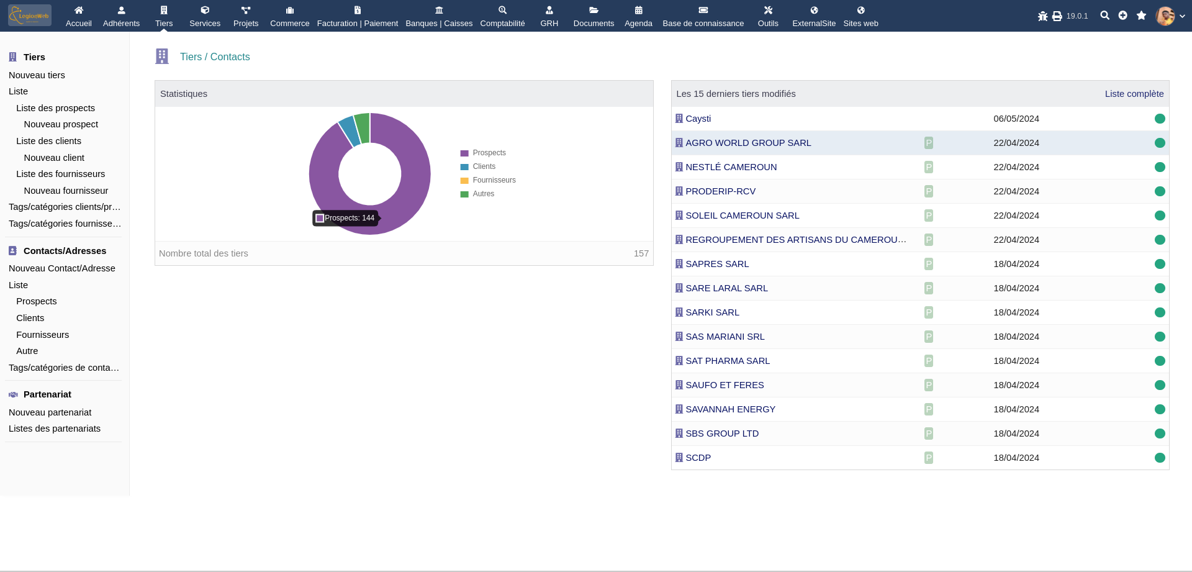Open Listes des partenariats
Image resolution: width=1192 pixels, height=572 pixels.
(55, 429)
